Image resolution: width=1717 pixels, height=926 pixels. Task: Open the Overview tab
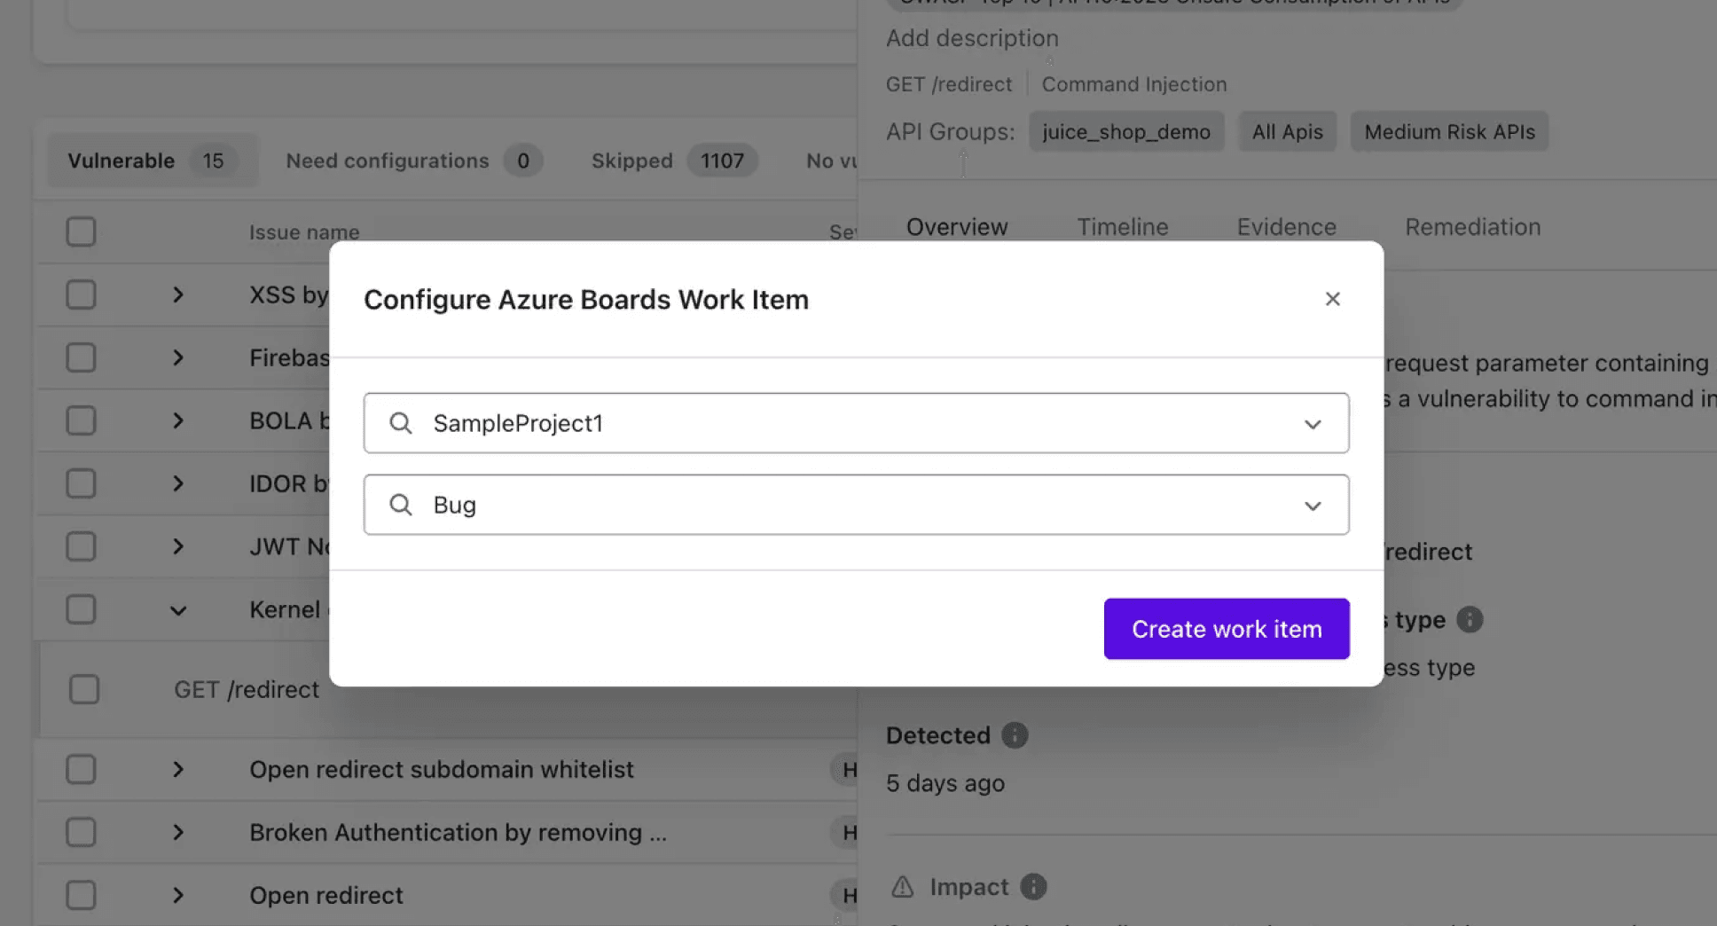(x=957, y=227)
